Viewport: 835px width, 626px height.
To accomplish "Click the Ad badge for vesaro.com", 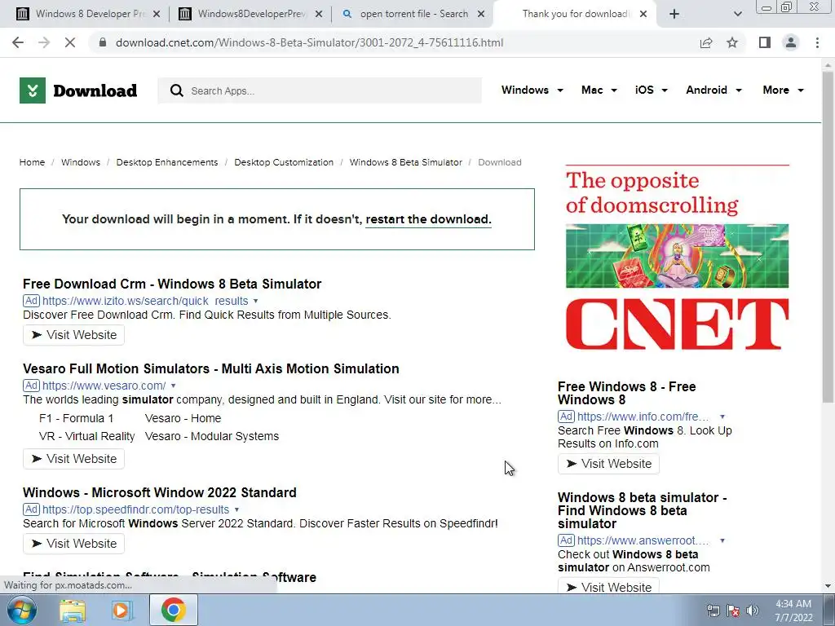I will click(x=32, y=386).
